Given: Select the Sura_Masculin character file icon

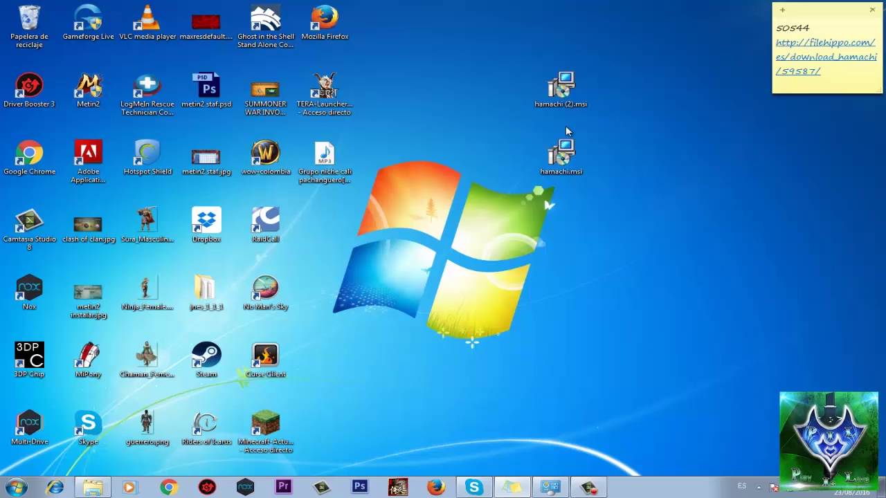Looking at the screenshot, I should click(x=147, y=225).
